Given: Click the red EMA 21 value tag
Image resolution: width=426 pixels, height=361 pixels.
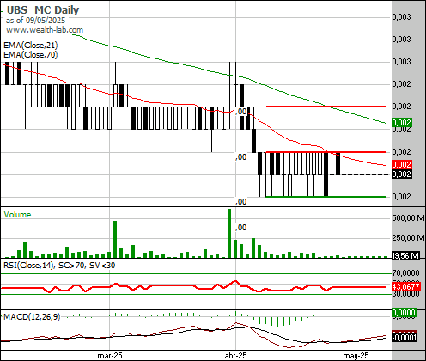Looking at the screenshot, I should coord(402,165).
